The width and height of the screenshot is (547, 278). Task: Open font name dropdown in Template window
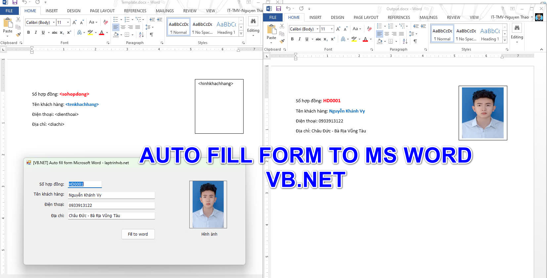pos(53,22)
